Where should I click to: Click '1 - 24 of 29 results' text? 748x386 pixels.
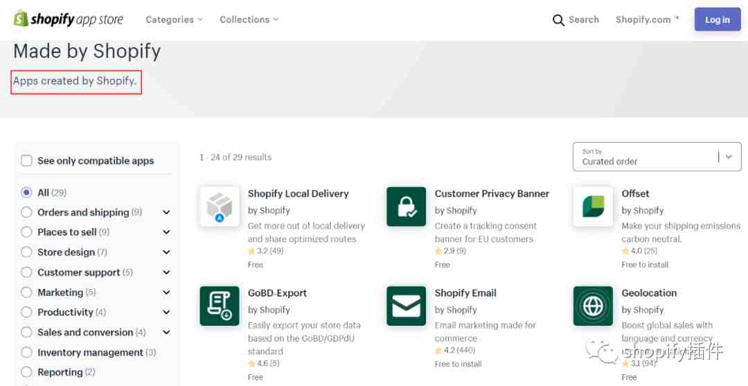235,157
